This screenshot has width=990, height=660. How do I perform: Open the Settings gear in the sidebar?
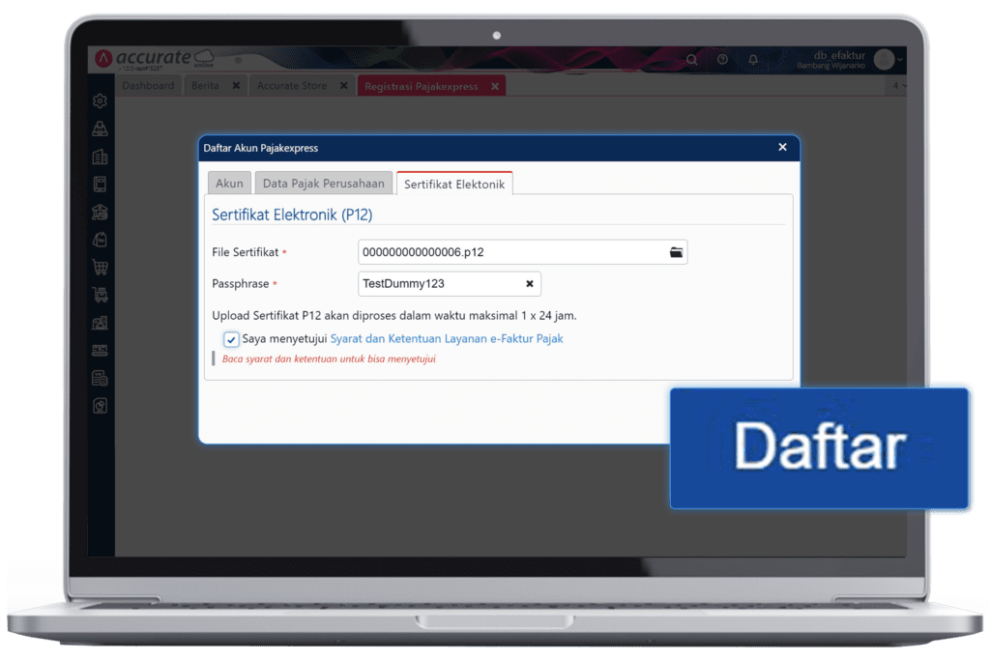pyautogui.click(x=100, y=100)
